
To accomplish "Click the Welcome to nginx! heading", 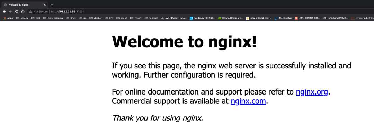I will click(184, 42).
